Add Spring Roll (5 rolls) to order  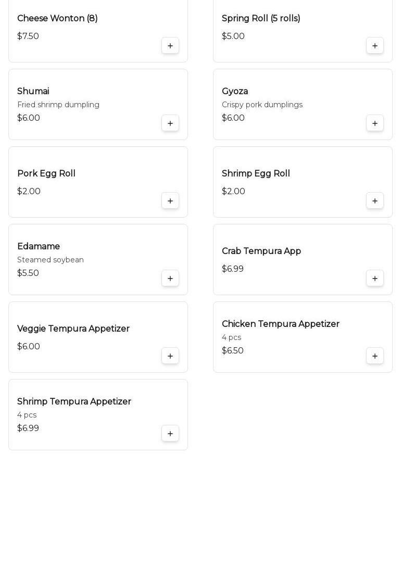375,46
